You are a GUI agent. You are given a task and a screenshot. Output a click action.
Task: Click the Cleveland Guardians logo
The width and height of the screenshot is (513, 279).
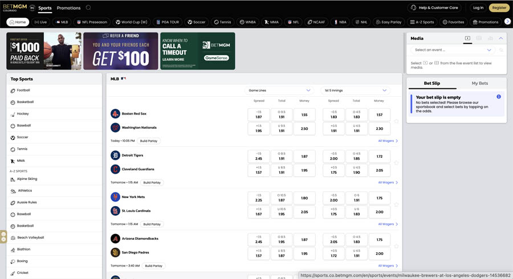point(115,169)
